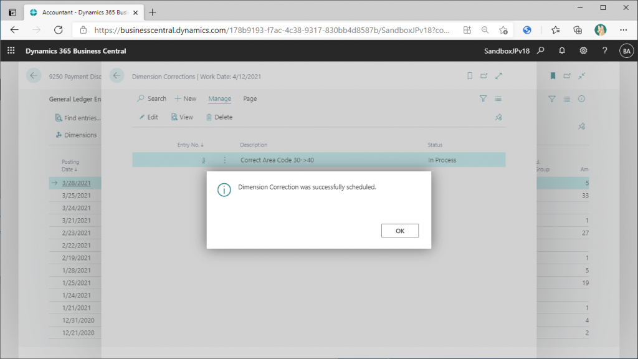638x359 pixels.
Task: Go back from 9250 Payment Discount page
Action: pos(34,75)
